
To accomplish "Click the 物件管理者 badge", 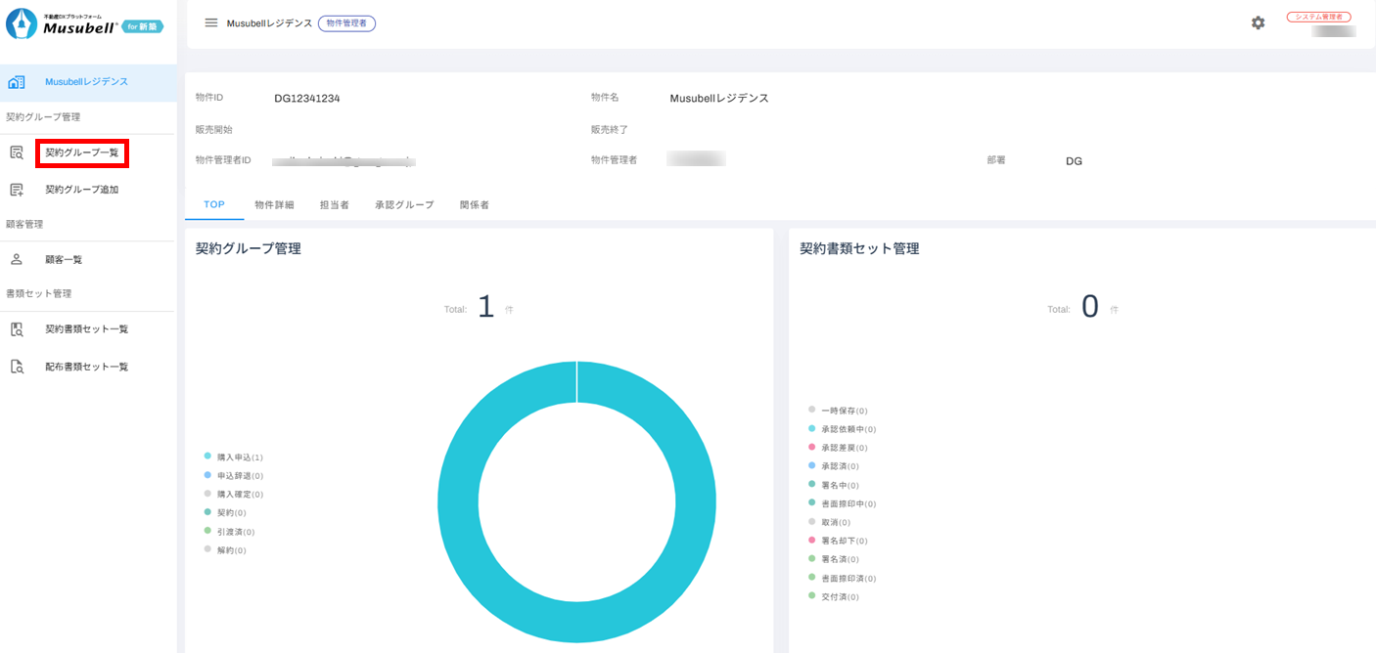I will pyautogui.click(x=346, y=22).
